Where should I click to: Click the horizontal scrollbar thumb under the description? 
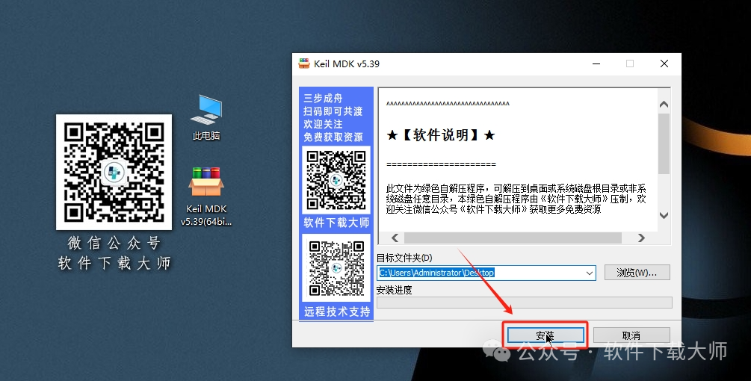(513, 238)
